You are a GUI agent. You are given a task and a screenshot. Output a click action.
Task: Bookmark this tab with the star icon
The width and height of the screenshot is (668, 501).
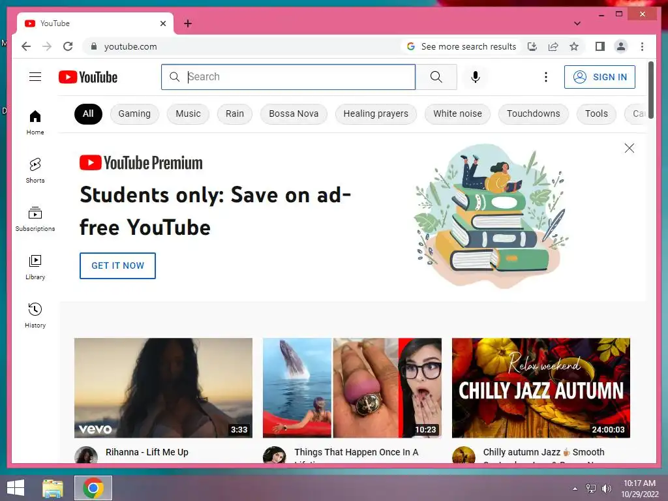(x=574, y=46)
